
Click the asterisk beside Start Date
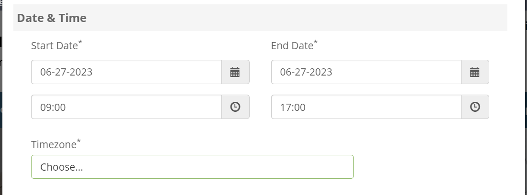click(x=80, y=43)
